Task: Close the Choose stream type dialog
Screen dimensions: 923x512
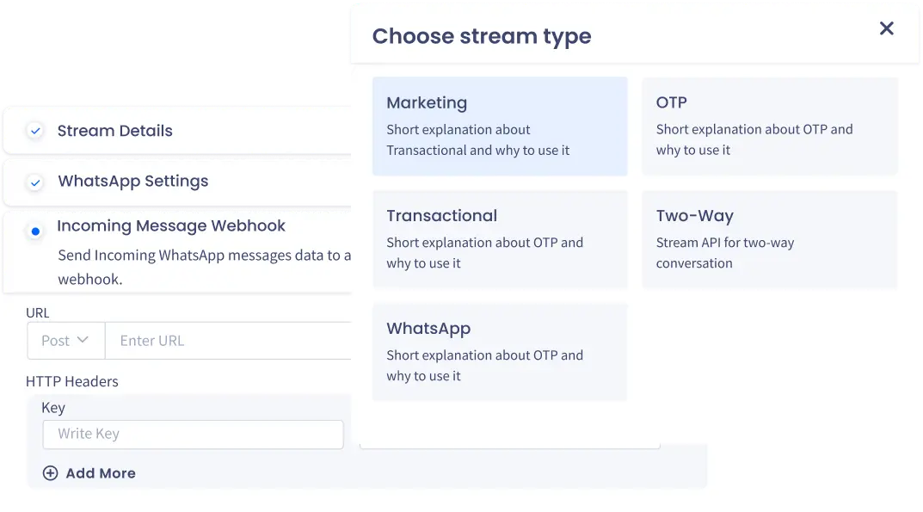Action: point(886,28)
